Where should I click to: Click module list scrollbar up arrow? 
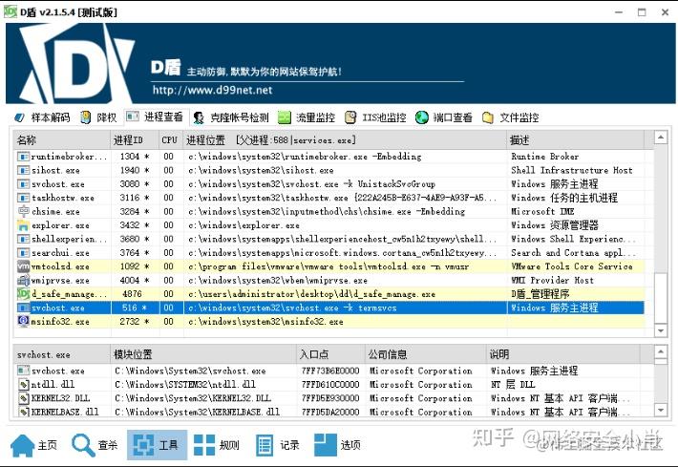pyautogui.click(x=660, y=351)
